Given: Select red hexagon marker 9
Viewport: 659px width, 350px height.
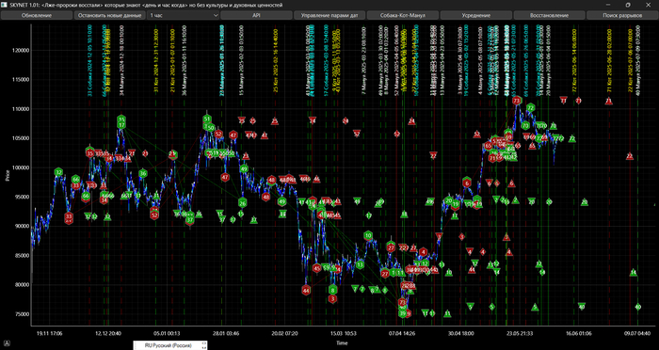Looking at the screenshot, I should coord(408,313).
